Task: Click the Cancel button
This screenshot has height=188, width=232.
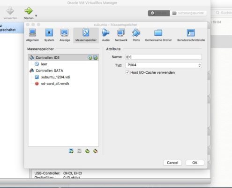Action: coord(172,163)
